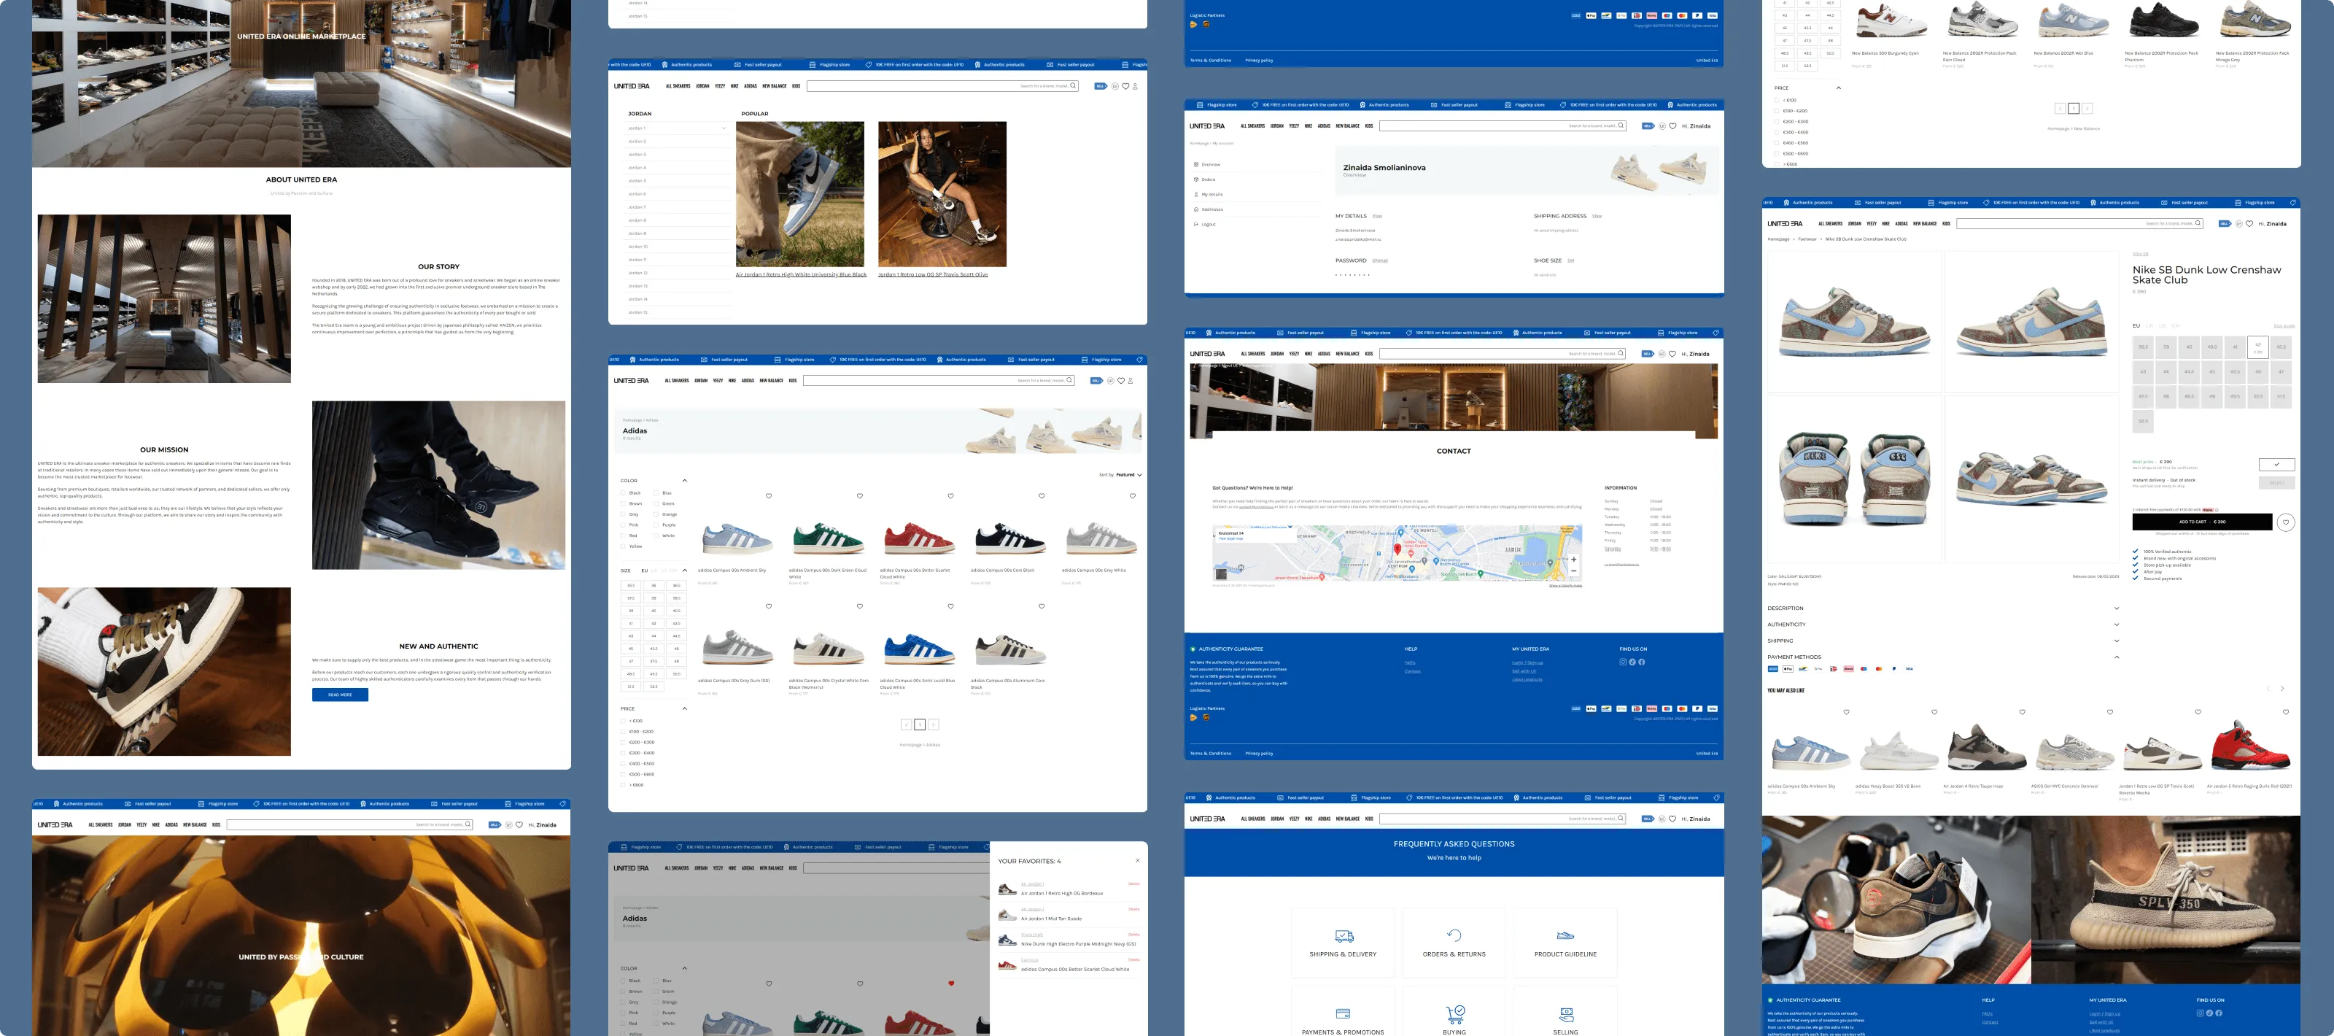Check €400 - €500 price filter on Adidas listing
Viewport: 2334px width, 1036px height.
pos(624,764)
